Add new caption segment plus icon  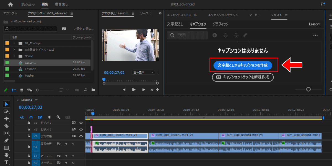[x=214, y=35]
